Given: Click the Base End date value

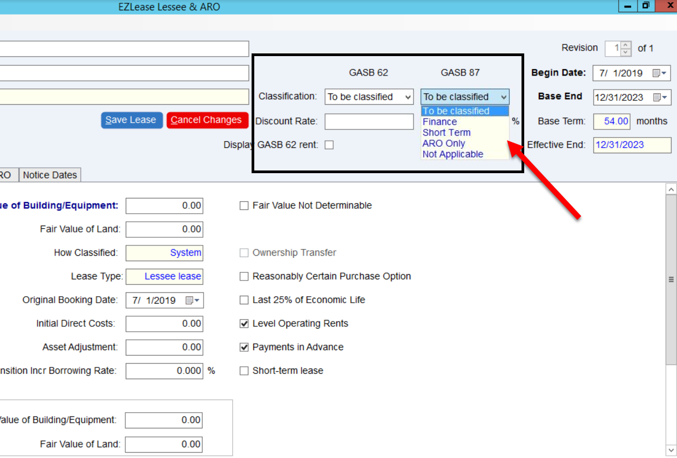Looking at the screenshot, I should (x=619, y=98).
